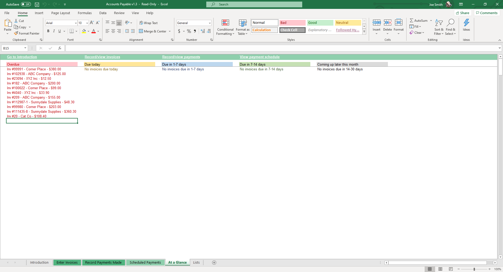503x272 pixels.
Task: Open the Page Layout ribbon tab
Action: (61, 13)
